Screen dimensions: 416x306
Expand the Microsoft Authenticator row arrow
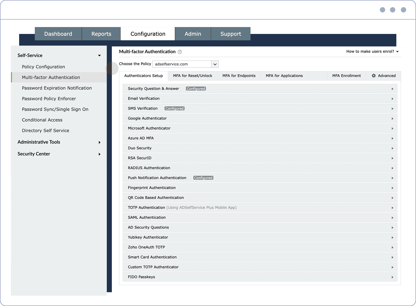tap(392, 129)
